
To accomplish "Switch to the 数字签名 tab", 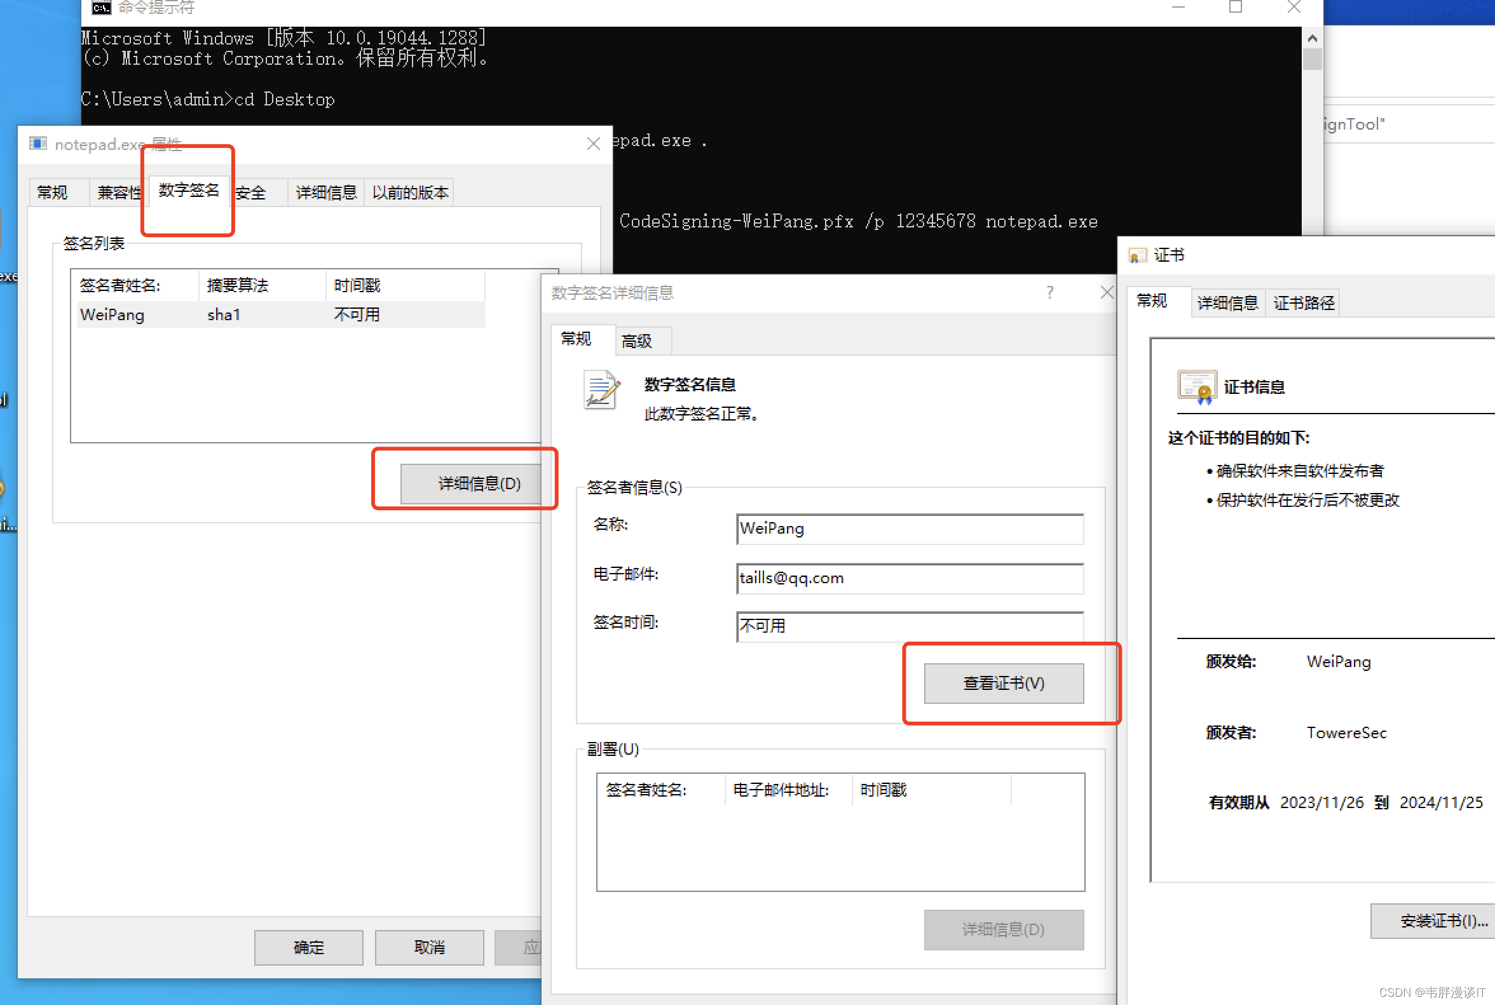I will [x=189, y=191].
